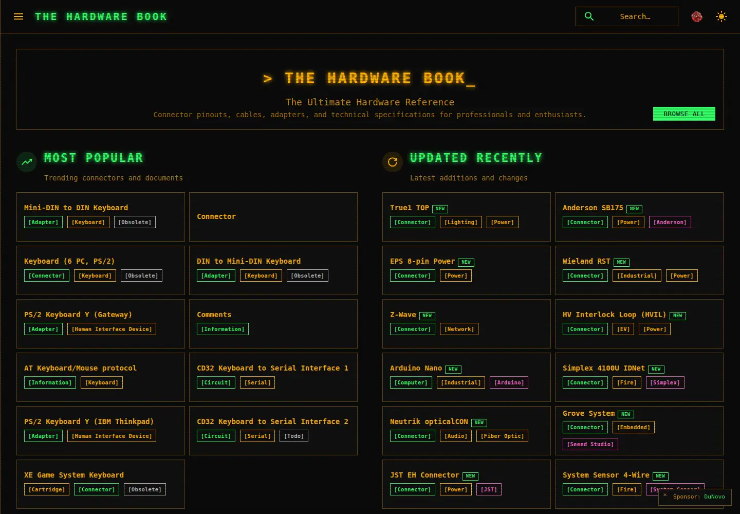Viewport: 740px width, 514px height.
Task: Click the [Todo] tag
Action: [x=294, y=436]
